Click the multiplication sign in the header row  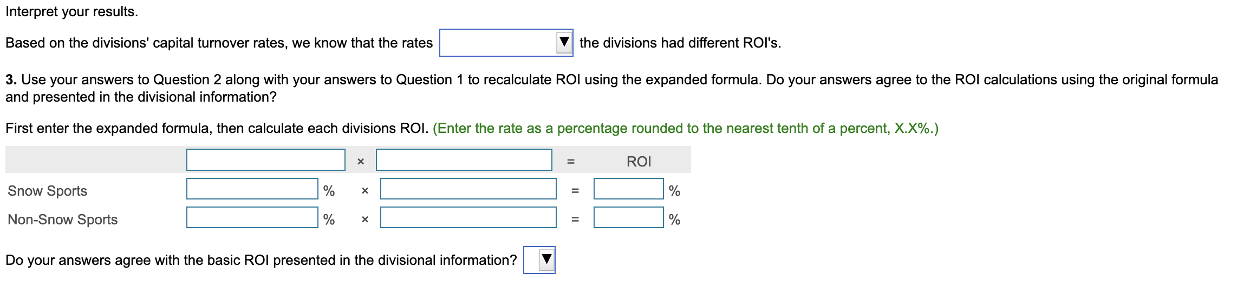pos(361,162)
